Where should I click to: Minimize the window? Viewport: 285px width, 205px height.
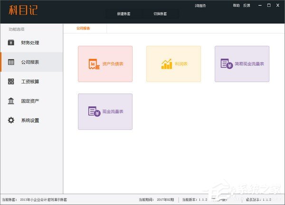click(x=260, y=5)
